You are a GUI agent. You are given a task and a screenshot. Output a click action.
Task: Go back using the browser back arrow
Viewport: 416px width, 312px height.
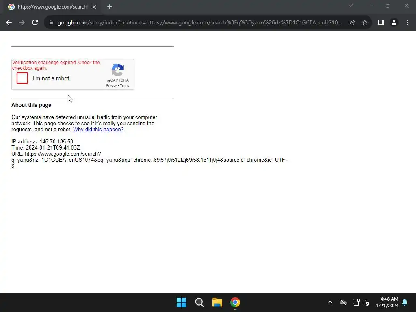(x=9, y=23)
